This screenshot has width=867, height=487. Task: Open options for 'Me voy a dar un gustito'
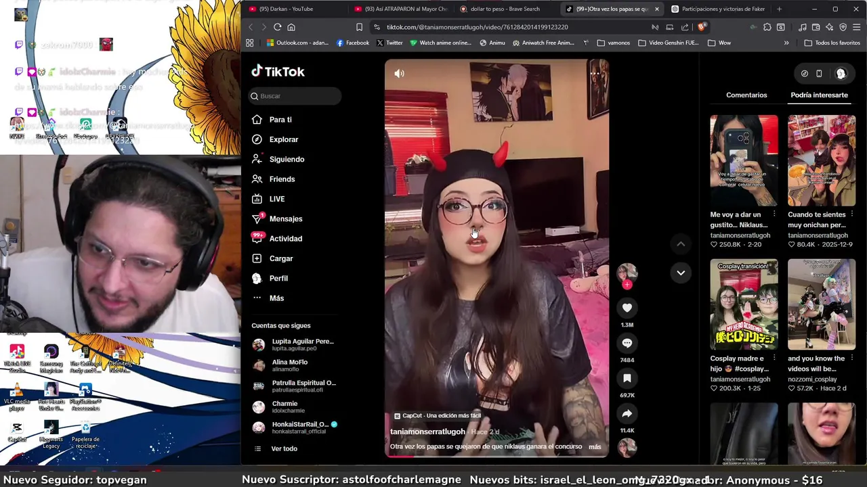coord(774,214)
